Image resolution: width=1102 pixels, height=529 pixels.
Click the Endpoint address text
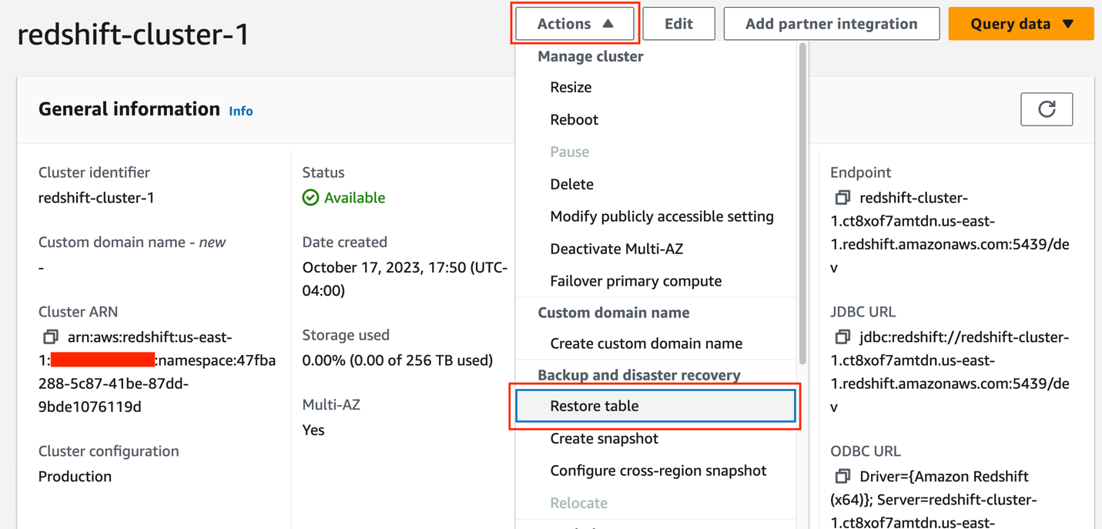(950, 233)
